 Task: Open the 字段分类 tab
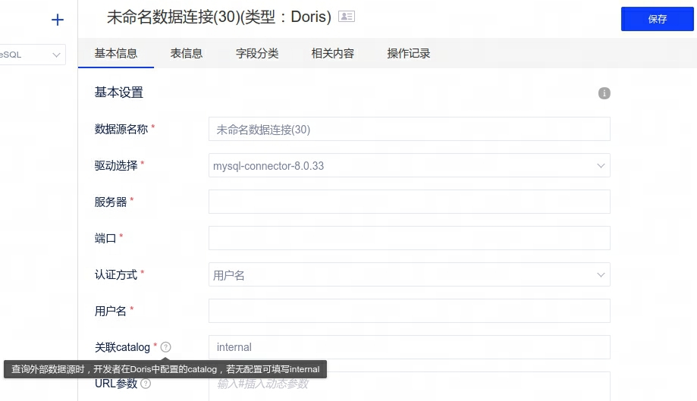click(257, 53)
